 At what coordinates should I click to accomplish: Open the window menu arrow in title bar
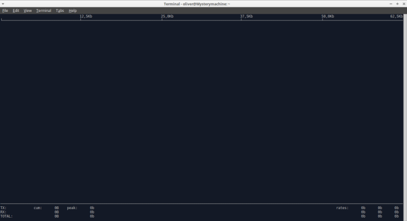coord(3,4)
